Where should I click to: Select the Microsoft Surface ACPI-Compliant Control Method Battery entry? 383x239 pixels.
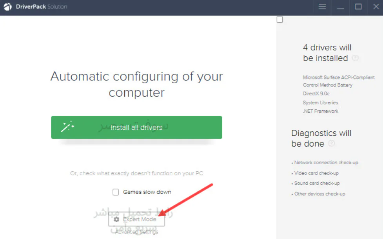339,81
